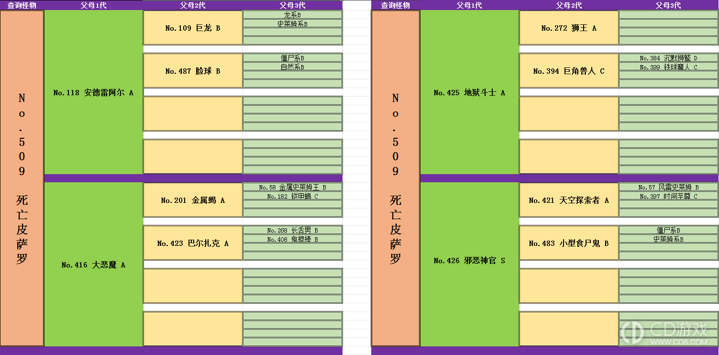
Task: Click the No.399 铁球魔人 C cell
Action: click(x=669, y=67)
